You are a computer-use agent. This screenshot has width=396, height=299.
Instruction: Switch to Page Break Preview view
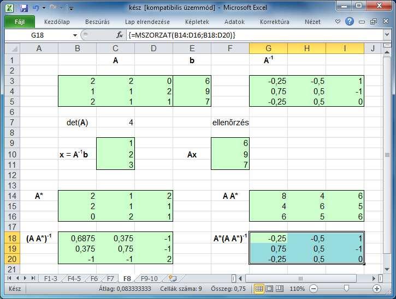point(280,289)
